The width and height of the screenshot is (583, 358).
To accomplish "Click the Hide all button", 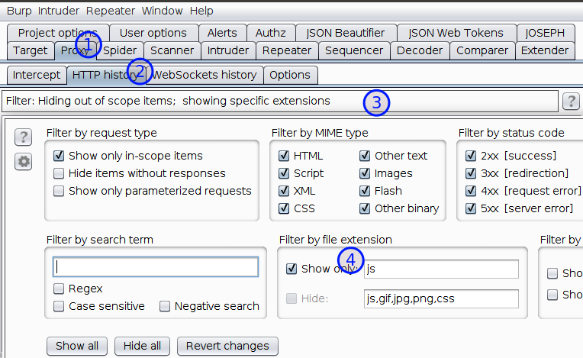I will coord(142,346).
